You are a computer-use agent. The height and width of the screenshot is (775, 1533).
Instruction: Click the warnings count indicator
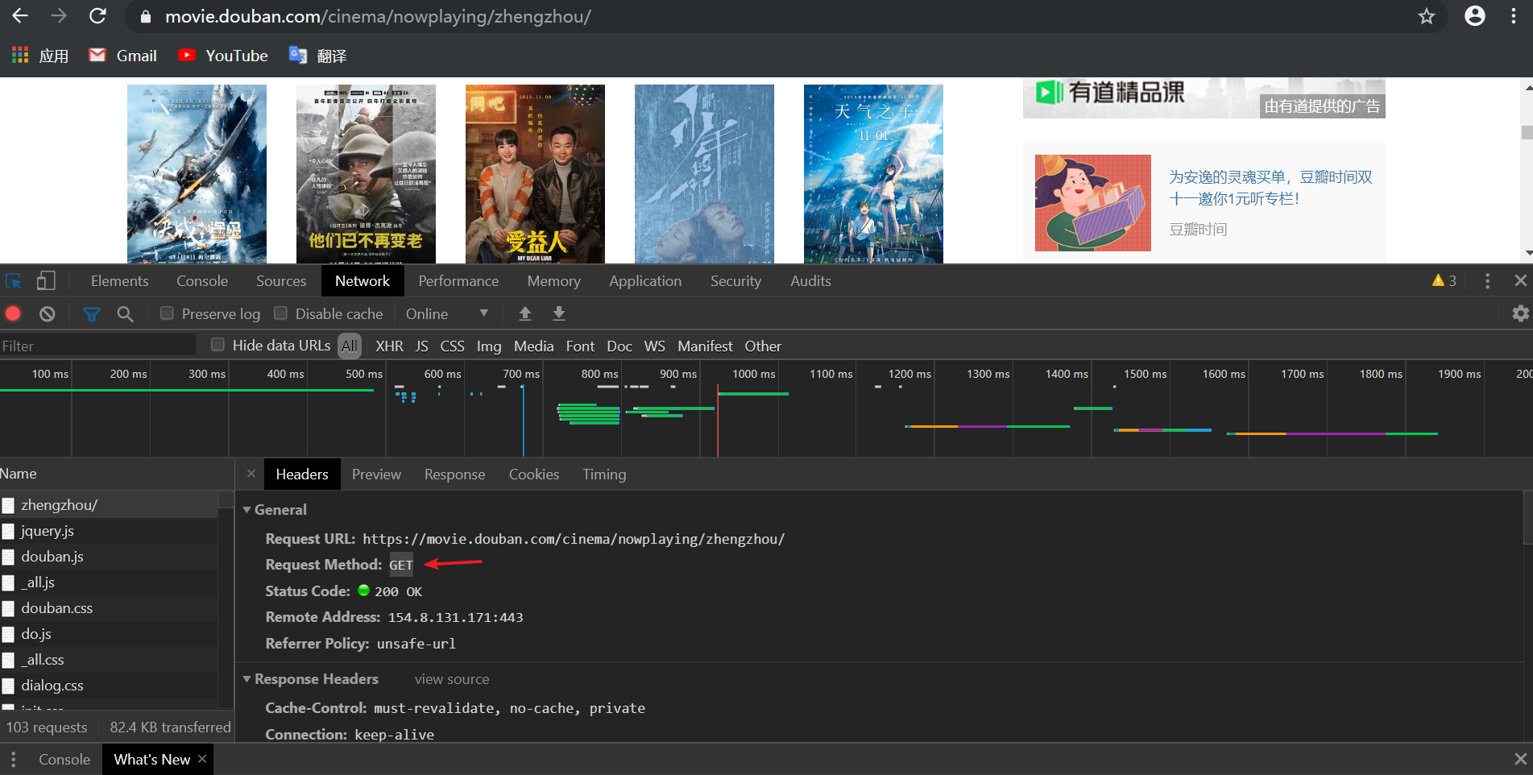point(1444,280)
